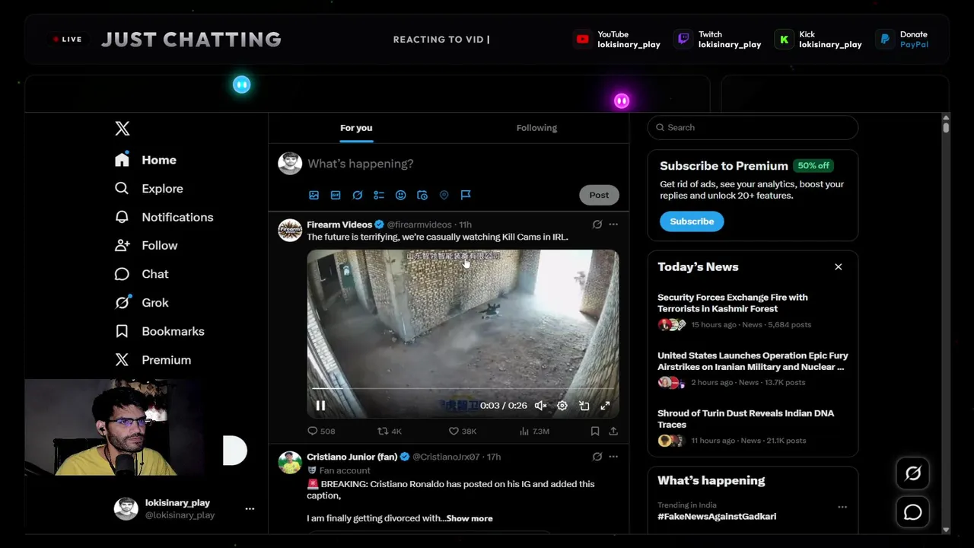Open Premium in the sidebar
Viewport: 974px width, 548px height.
[153, 360]
